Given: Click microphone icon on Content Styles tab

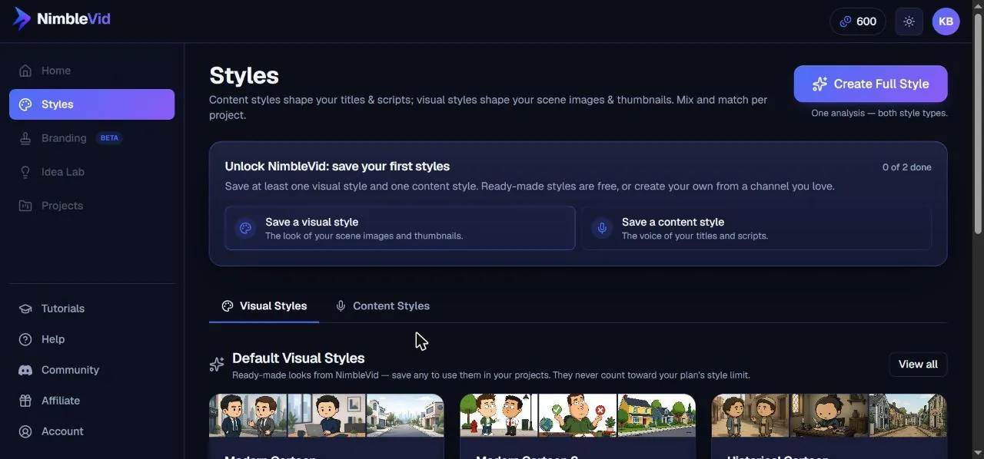Looking at the screenshot, I should tap(341, 305).
